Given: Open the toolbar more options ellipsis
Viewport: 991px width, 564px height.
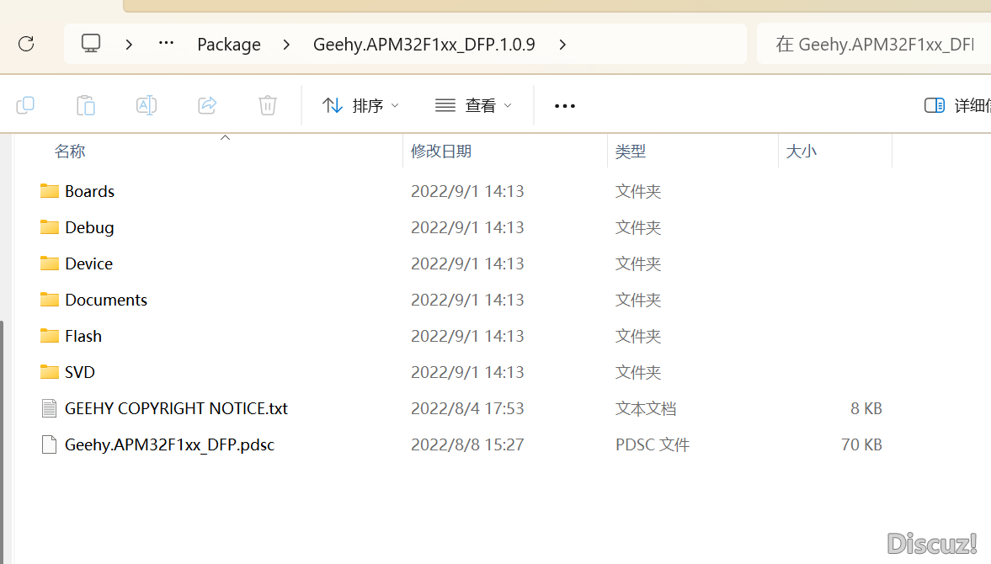Looking at the screenshot, I should pyautogui.click(x=564, y=105).
